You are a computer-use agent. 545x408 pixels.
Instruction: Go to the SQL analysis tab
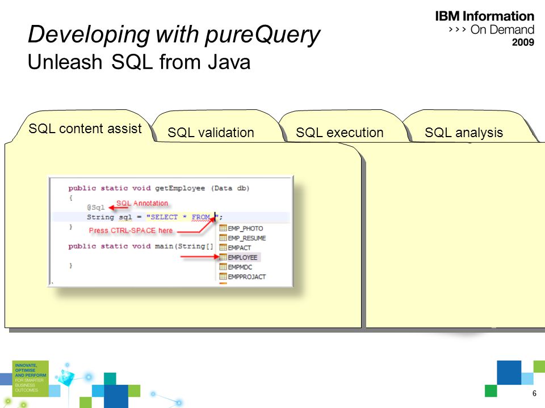464,133
